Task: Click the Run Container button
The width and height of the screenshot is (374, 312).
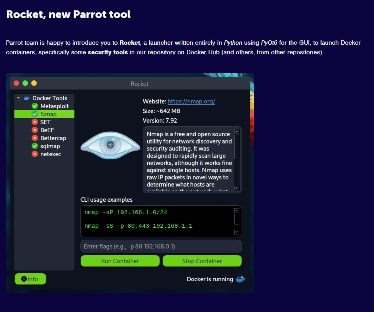Action: (120, 261)
